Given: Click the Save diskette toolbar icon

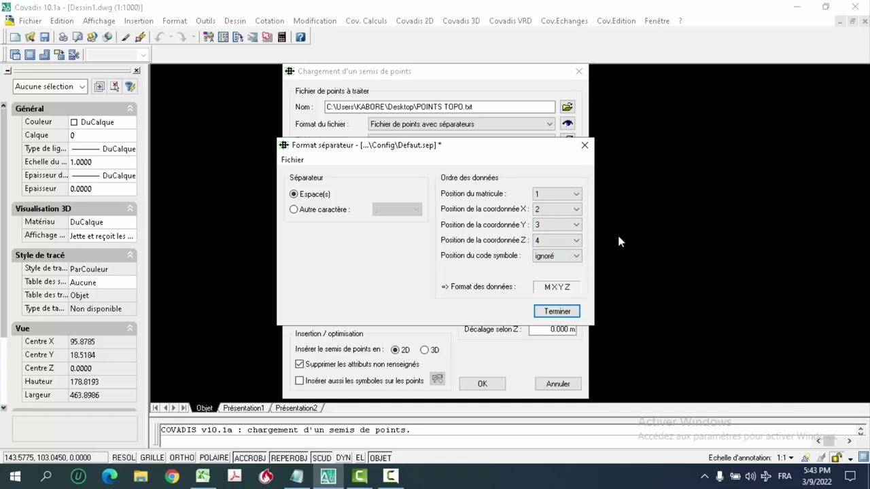Looking at the screenshot, I should pos(45,37).
